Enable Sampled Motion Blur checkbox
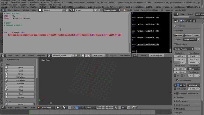 (x=178, y=94)
